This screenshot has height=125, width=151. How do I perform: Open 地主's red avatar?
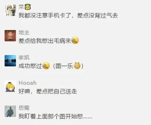click(10, 36)
